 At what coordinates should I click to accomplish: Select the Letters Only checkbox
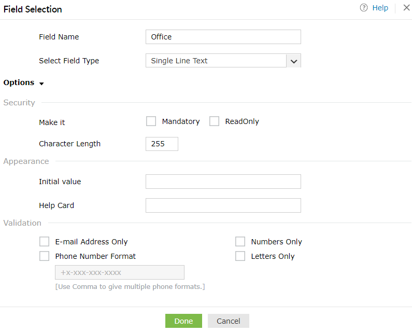pos(240,256)
